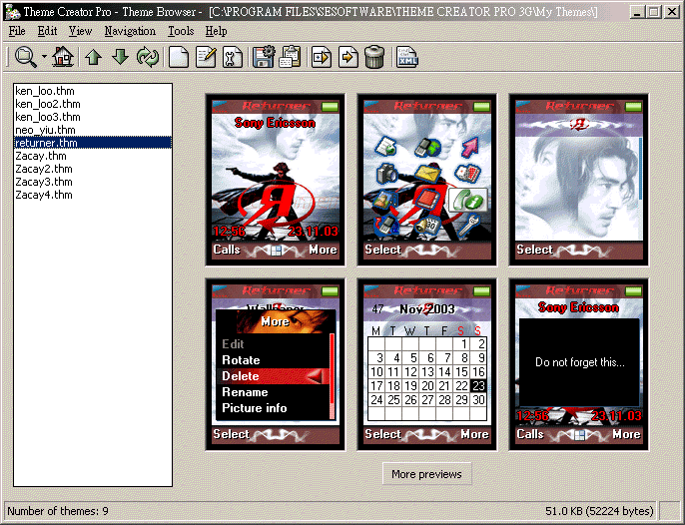Delete theme using the trash can icon
The width and height of the screenshot is (685, 525).
click(x=374, y=57)
